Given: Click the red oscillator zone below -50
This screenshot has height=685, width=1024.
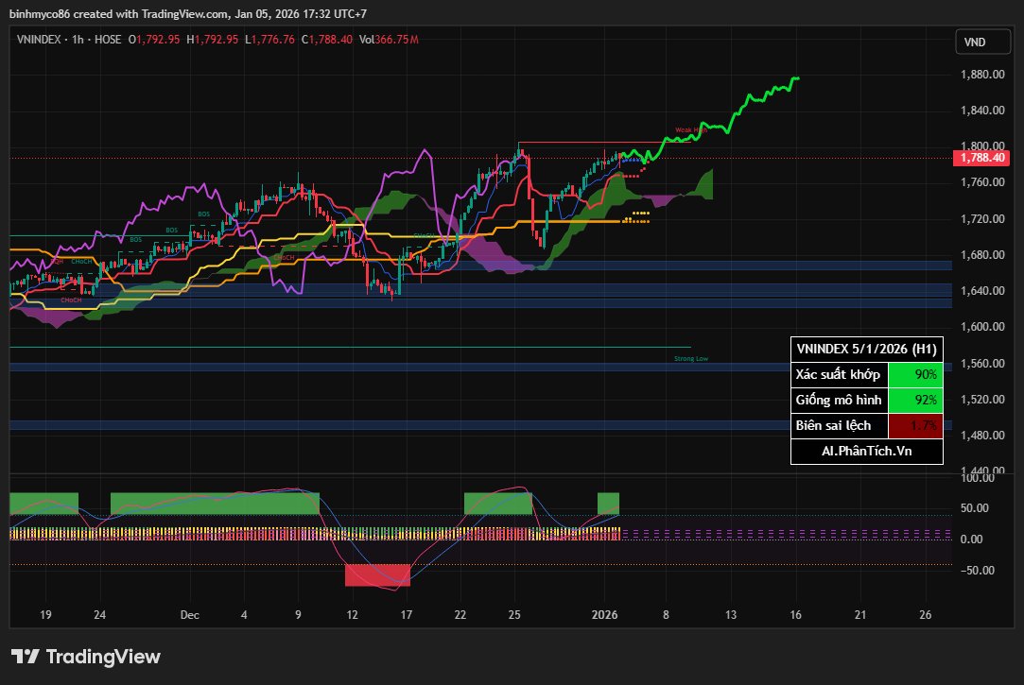Looking at the screenshot, I should [x=377, y=574].
